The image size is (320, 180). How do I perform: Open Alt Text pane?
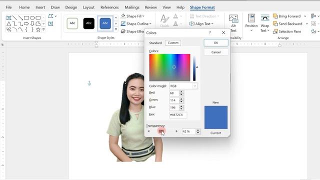(x=233, y=23)
